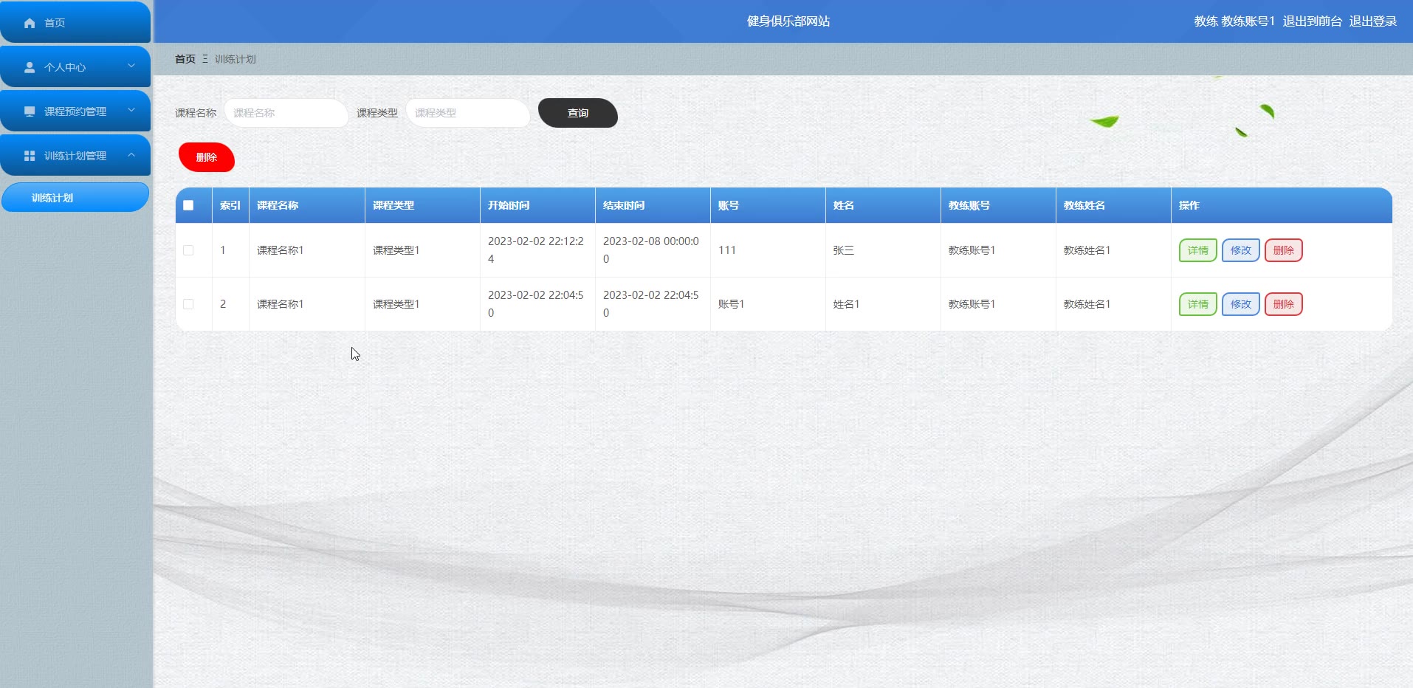Click the 首页 breadcrumb link
The width and height of the screenshot is (1413, 688).
185,59
